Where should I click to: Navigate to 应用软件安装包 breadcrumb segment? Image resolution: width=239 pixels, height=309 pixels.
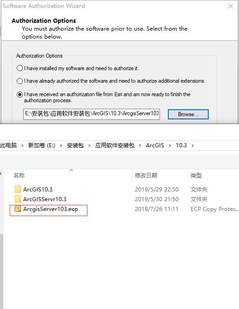tap(114, 145)
